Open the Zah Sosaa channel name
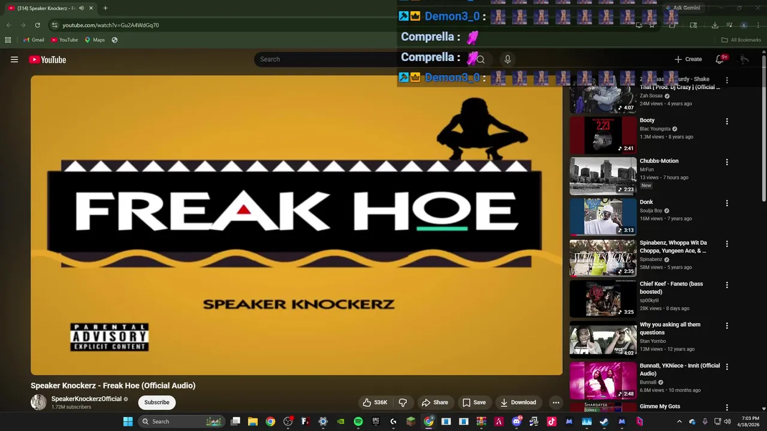This screenshot has width=767, height=431. [x=651, y=96]
